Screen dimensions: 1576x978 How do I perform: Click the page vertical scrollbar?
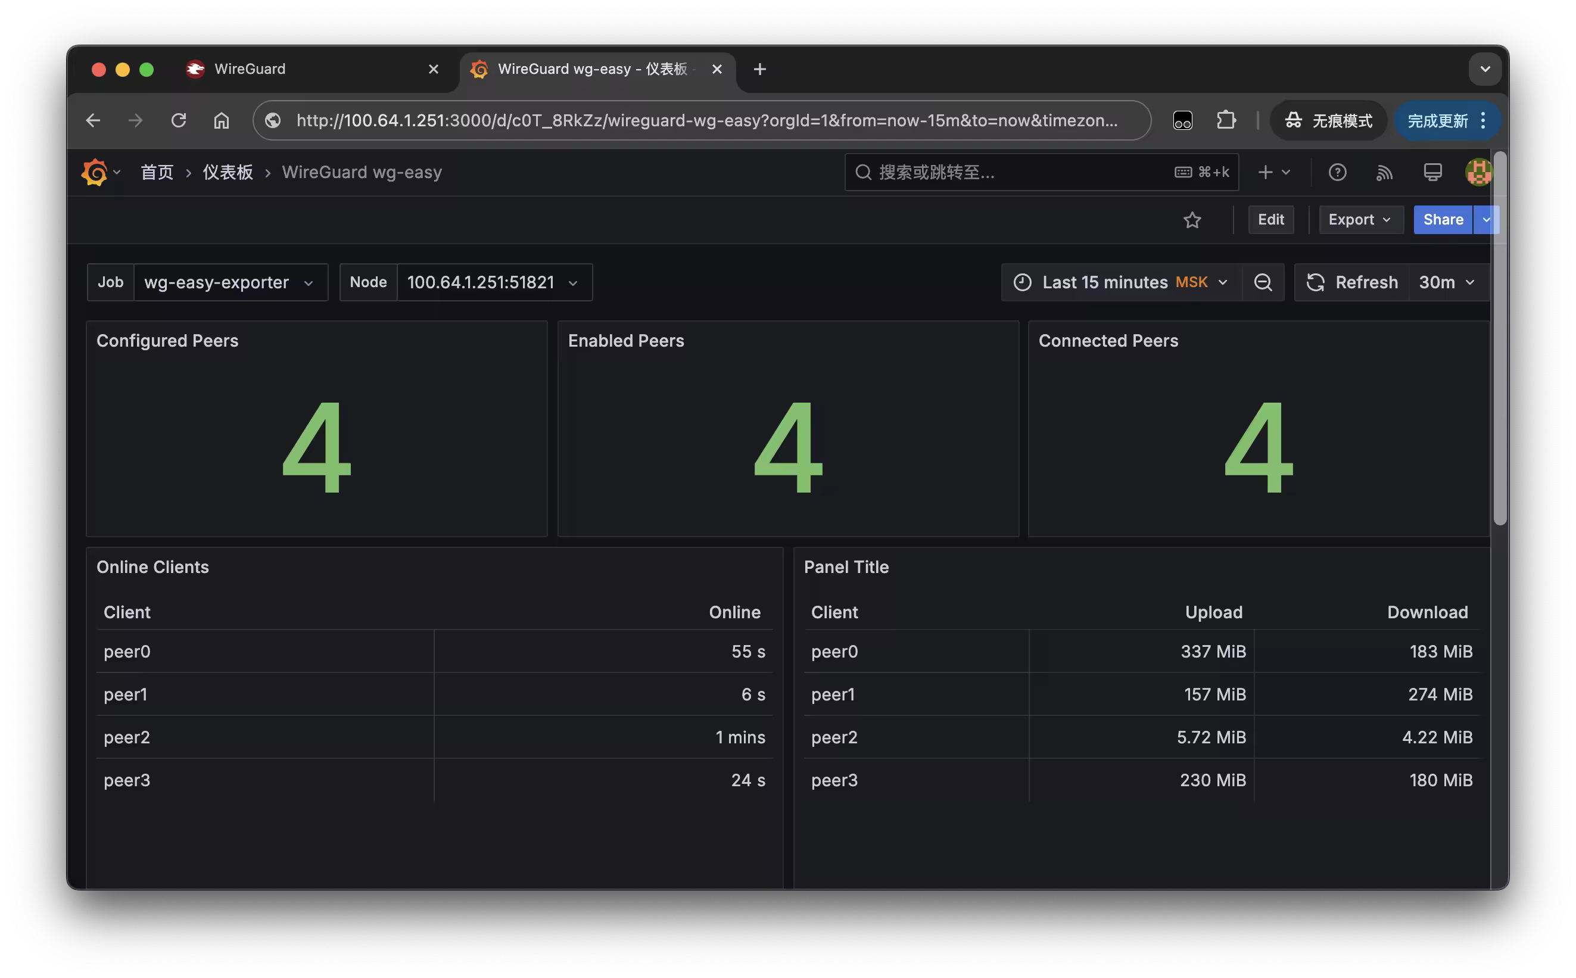pyautogui.click(x=1500, y=340)
